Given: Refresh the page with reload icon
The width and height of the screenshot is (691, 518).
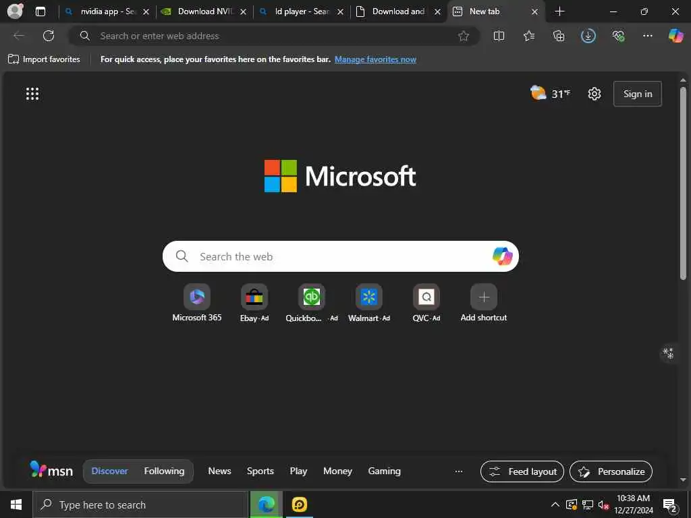Looking at the screenshot, I should tap(49, 36).
